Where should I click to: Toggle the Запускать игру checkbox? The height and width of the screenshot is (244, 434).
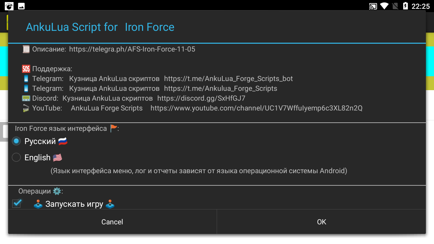(x=17, y=204)
